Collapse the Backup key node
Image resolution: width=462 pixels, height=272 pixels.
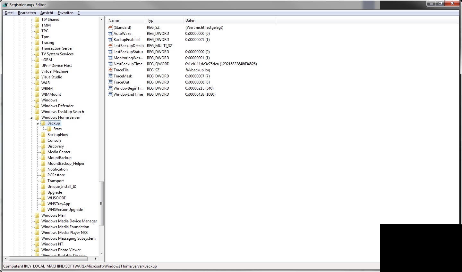[x=38, y=124]
